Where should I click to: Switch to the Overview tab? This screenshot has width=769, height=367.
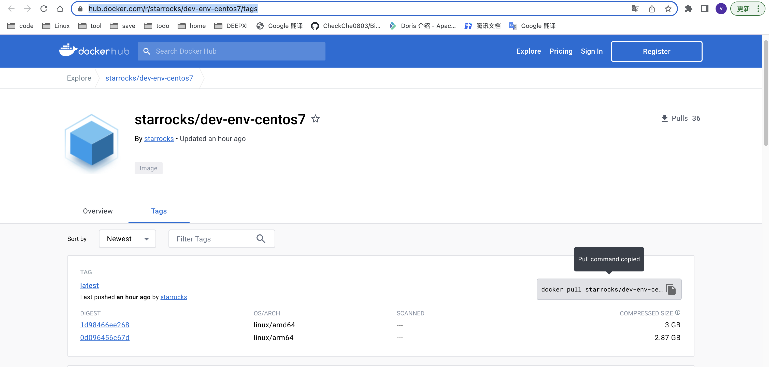click(x=98, y=211)
